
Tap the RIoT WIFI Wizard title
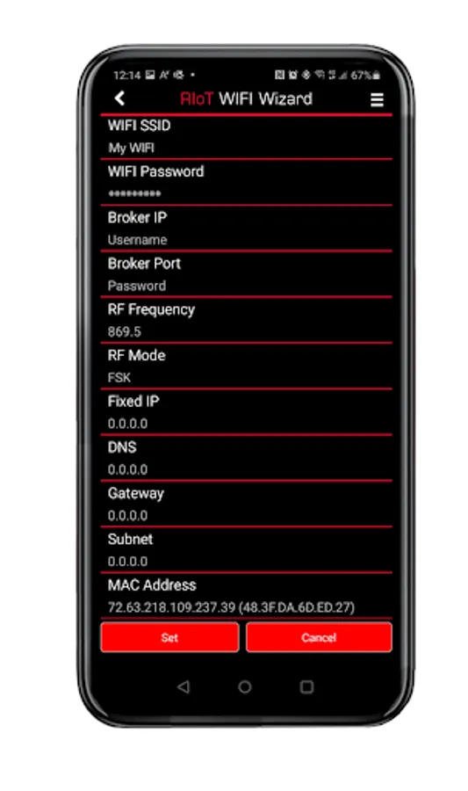[247, 98]
